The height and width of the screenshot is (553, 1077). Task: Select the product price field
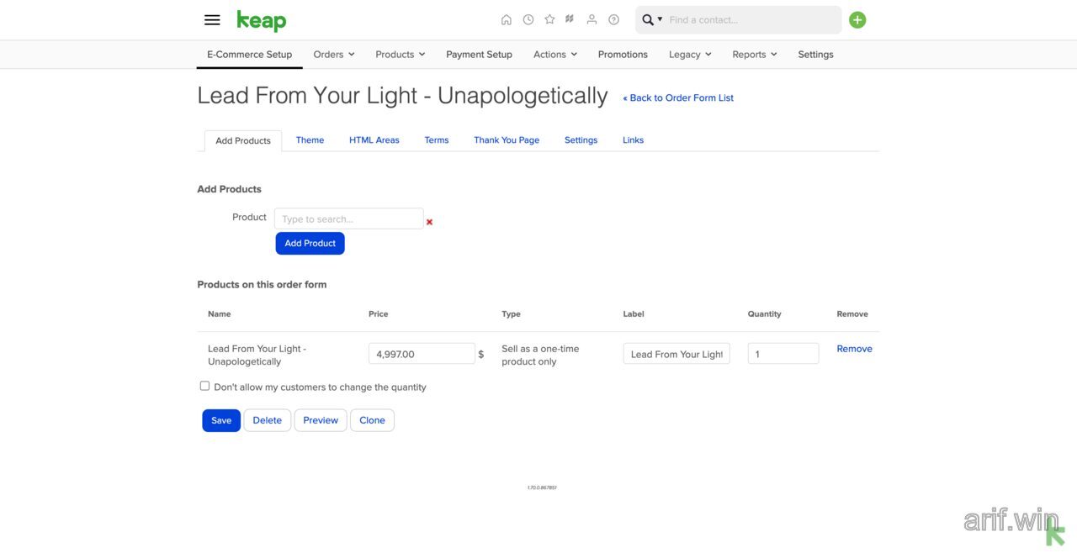(x=422, y=353)
